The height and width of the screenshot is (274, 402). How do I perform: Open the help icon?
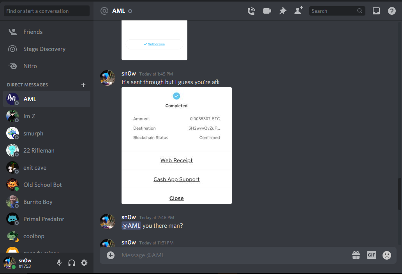tap(392, 11)
